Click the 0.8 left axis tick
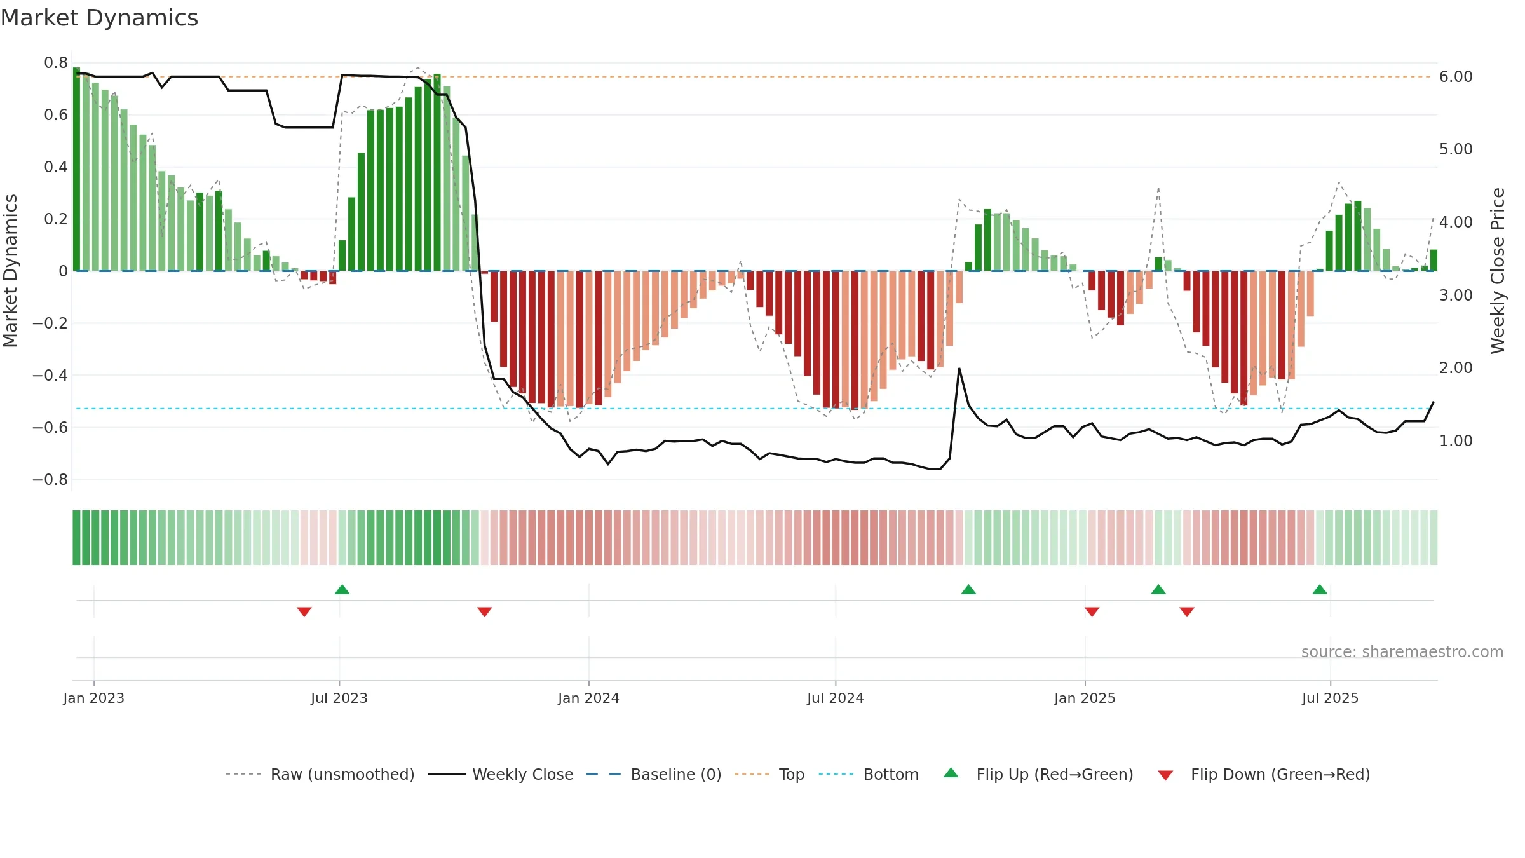The width and height of the screenshot is (1525, 858). click(56, 63)
